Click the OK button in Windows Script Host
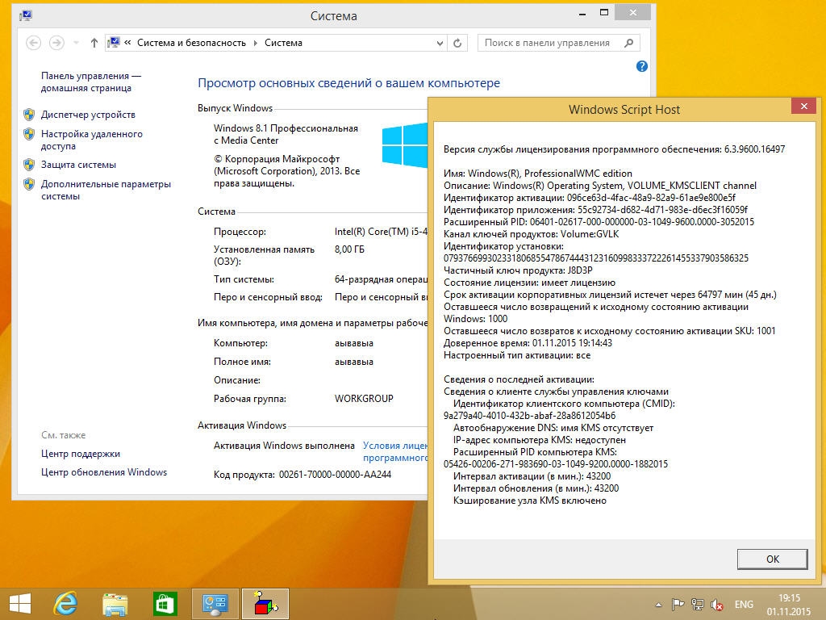 [772, 559]
